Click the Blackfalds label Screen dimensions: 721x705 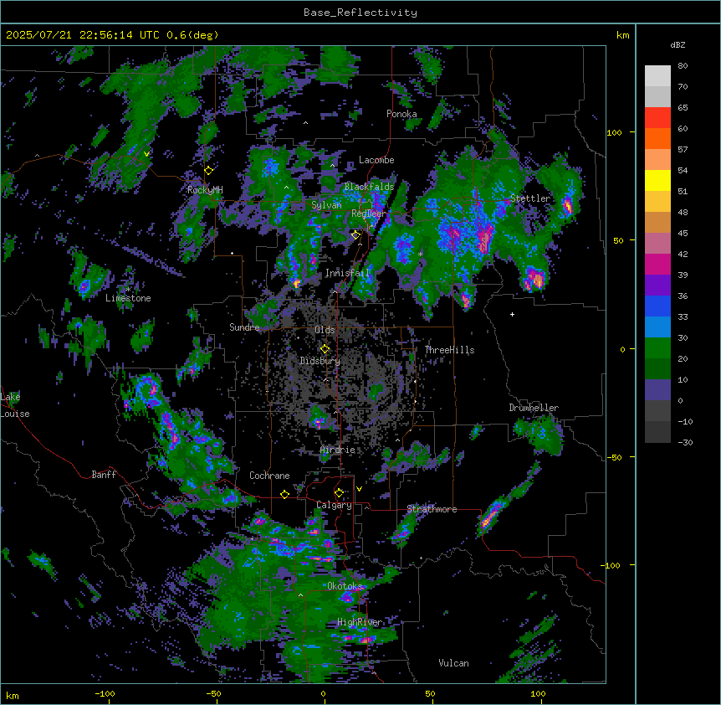point(369,187)
